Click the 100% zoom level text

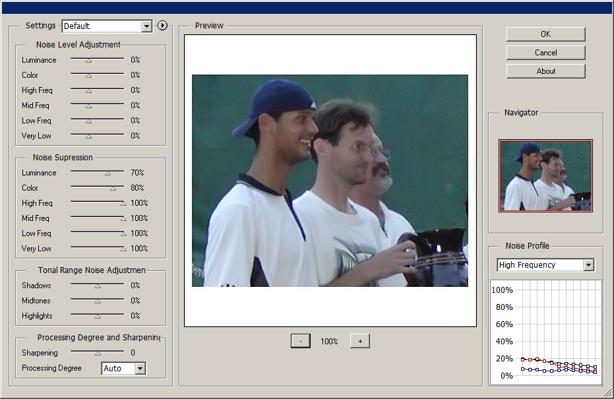pyautogui.click(x=329, y=342)
